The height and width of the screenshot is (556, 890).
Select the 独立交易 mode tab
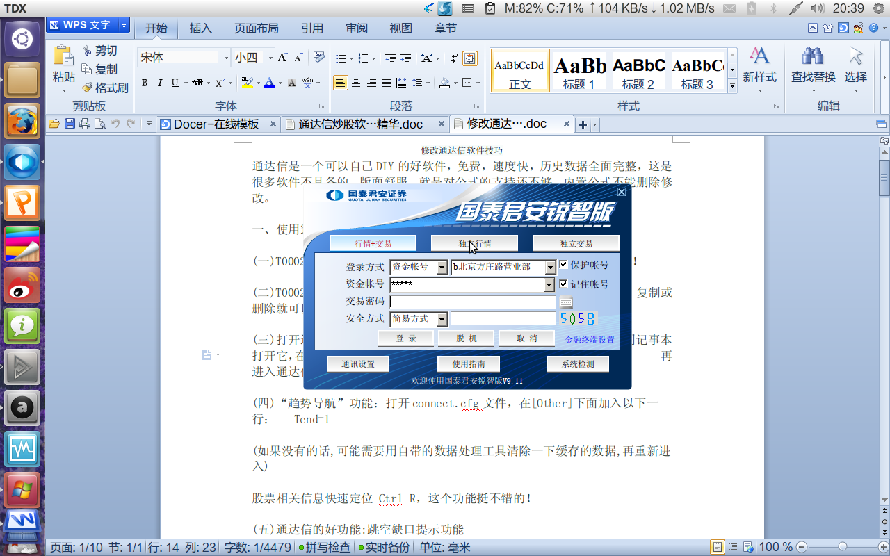click(x=576, y=243)
